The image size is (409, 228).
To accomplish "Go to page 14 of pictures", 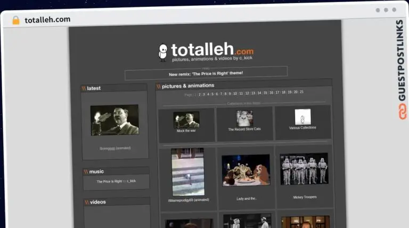I will (259, 93).
